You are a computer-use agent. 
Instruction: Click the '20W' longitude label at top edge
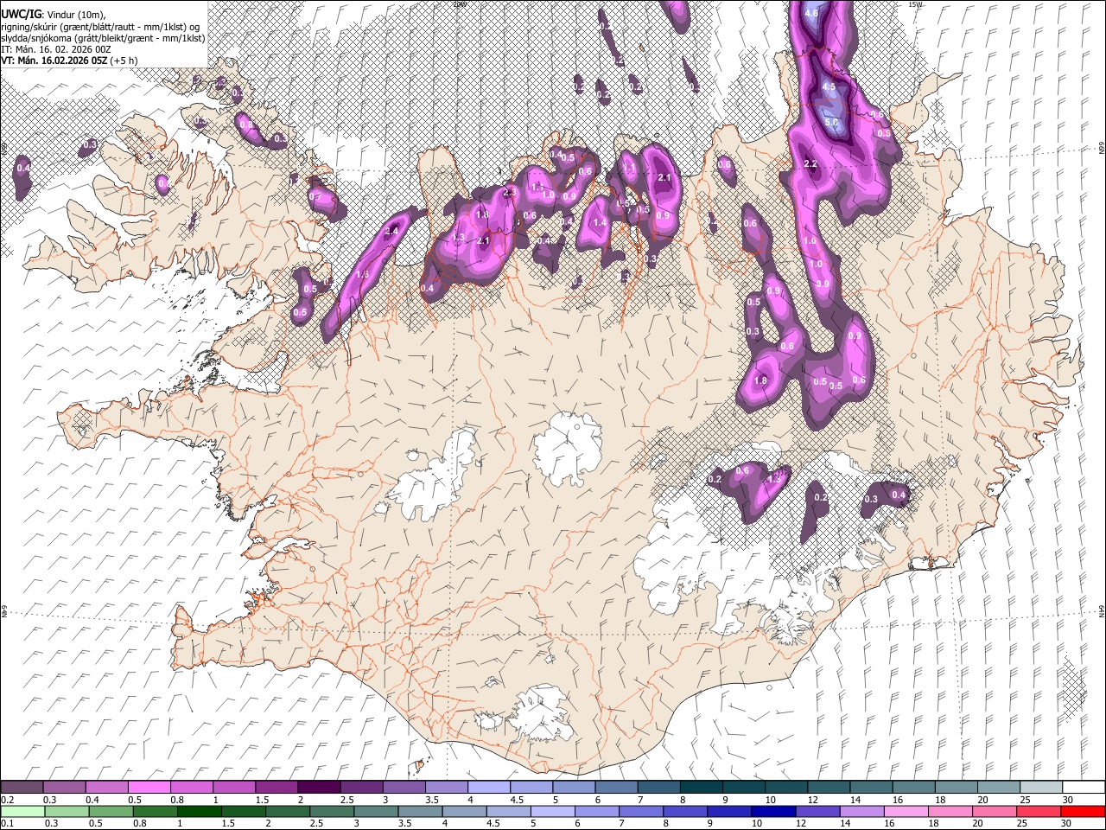(460, 4)
